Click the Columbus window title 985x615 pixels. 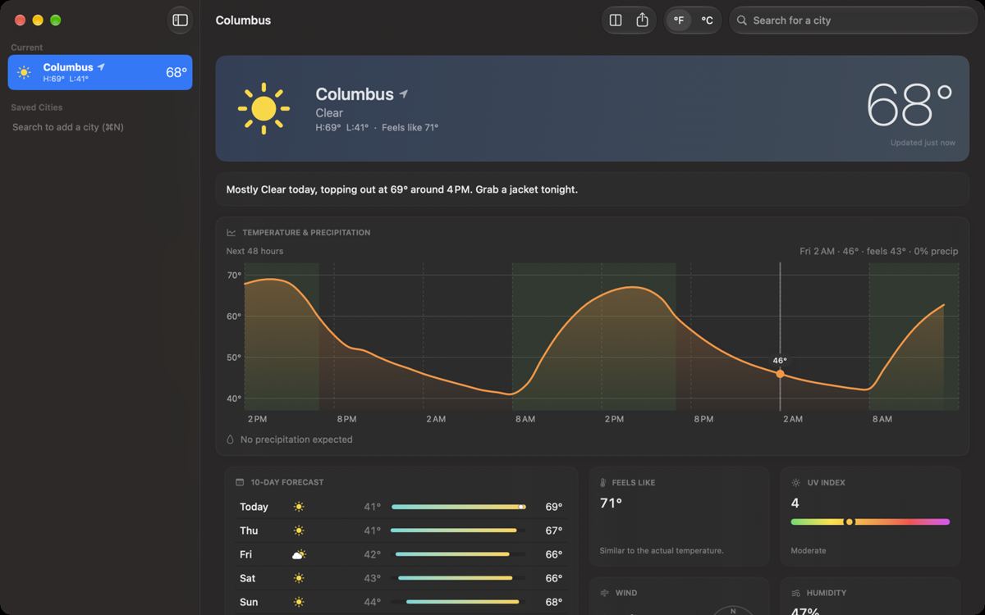(243, 20)
